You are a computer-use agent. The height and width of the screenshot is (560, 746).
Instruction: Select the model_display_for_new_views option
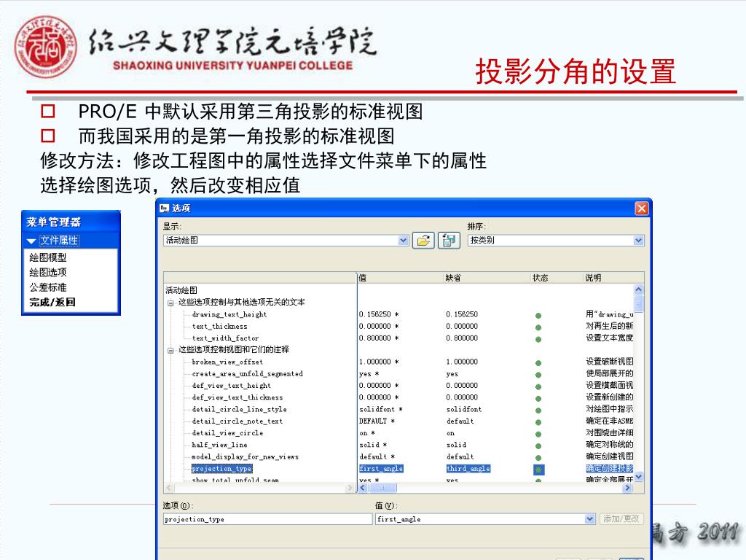245,456
